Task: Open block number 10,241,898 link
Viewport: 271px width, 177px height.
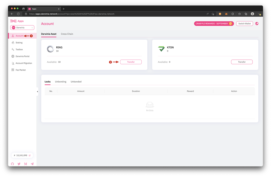Action: [x=22, y=155]
